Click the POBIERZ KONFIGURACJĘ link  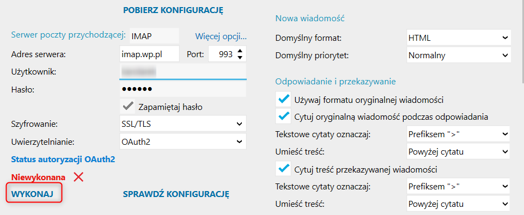click(173, 10)
